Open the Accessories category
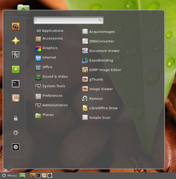The image size is (176, 179). click(53, 38)
